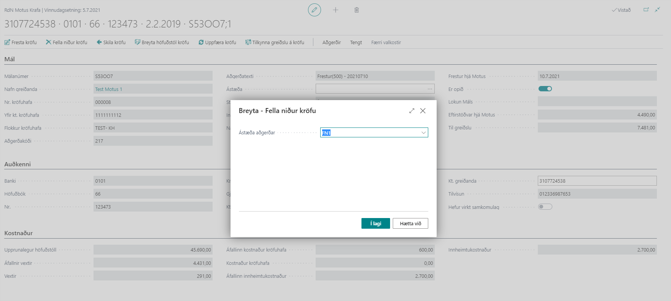Click the trash delete icon
671x301 pixels.
356,10
